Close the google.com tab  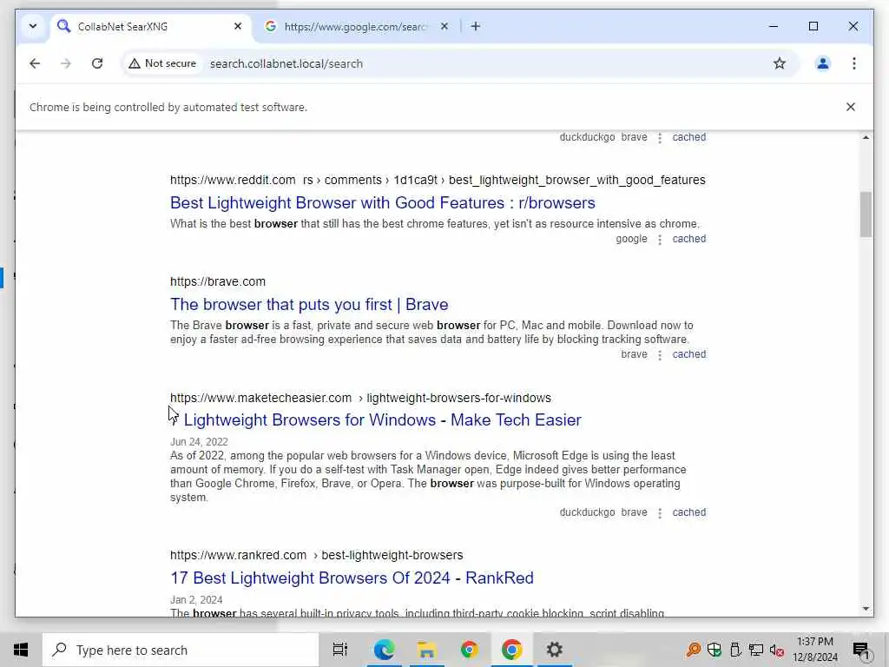(x=444, y=26)
